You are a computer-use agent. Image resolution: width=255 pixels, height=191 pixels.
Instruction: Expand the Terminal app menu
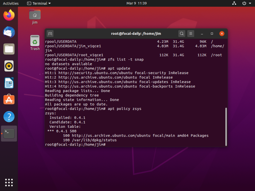[x=39, y=3]
